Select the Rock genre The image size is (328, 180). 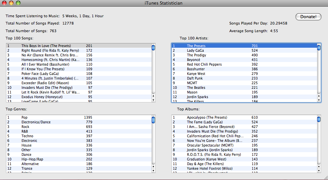(79, 127)
